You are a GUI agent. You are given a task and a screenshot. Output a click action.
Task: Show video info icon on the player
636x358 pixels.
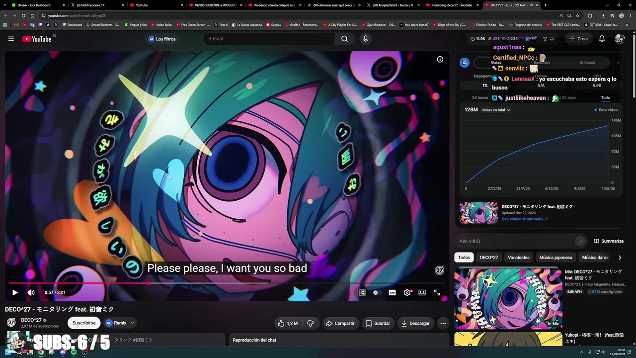pos(440,59)
